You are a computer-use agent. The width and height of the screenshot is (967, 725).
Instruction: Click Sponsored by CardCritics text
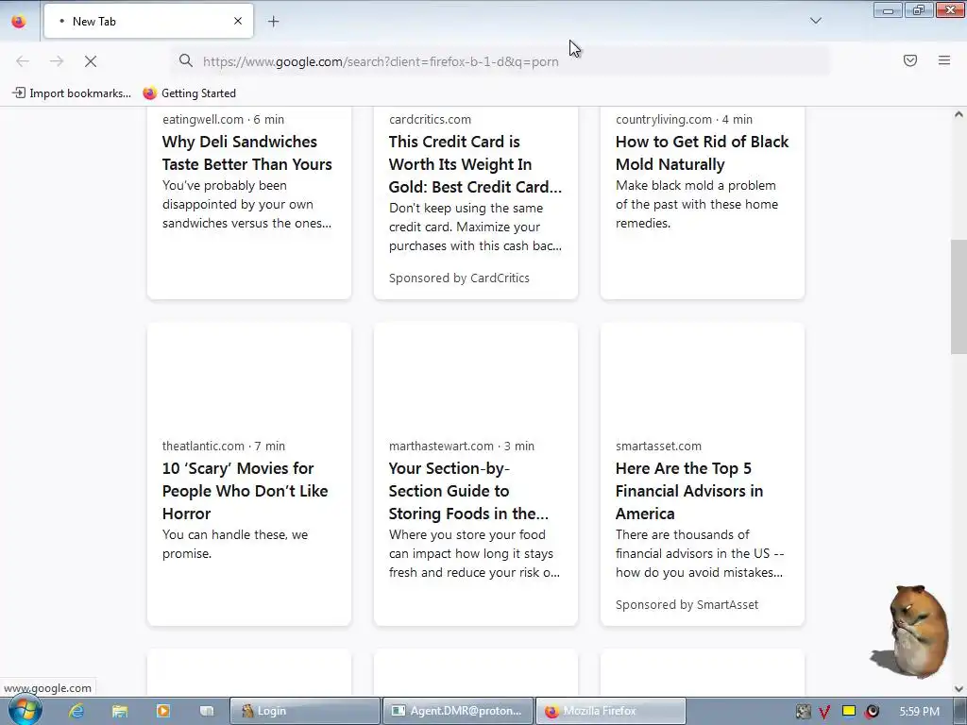[459, 278]
